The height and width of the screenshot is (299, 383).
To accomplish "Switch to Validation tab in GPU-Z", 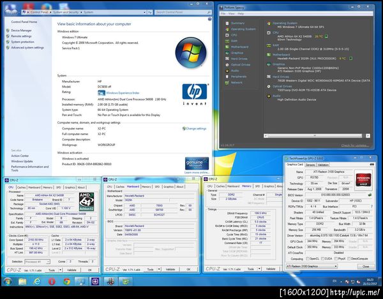I will (x=323, y=165).
